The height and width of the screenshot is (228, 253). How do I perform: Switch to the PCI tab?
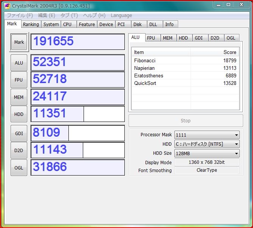pyautogui.click(x=123, y=24)
